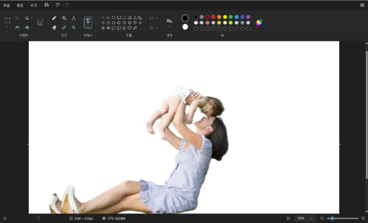
Task: Click the Crop image icon
Action: pyautogui.click(x=17, y=18)
